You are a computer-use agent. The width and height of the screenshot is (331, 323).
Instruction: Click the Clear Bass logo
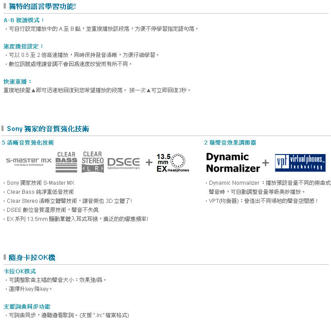point(66,162)
